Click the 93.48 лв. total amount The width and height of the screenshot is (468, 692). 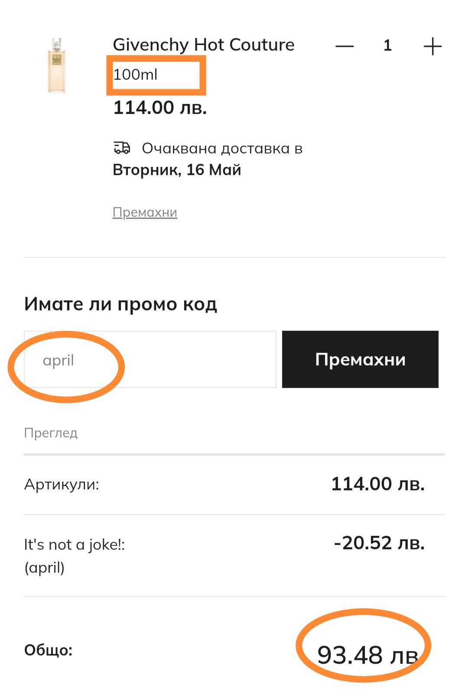[x=367, y=655]
